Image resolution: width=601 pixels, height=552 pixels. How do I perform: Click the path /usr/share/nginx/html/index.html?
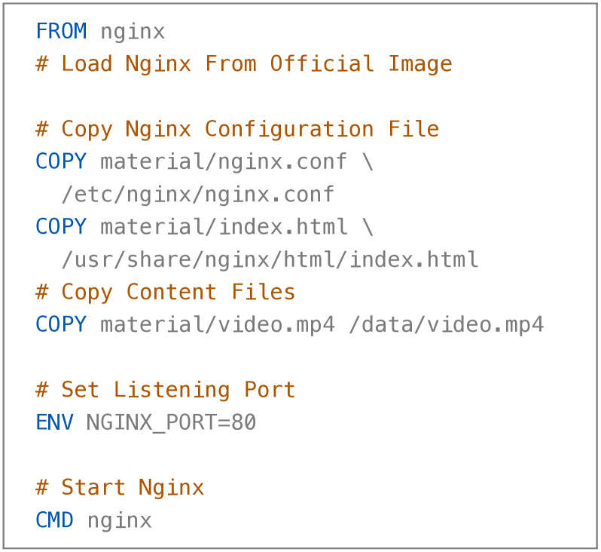[x=270, y=260]
